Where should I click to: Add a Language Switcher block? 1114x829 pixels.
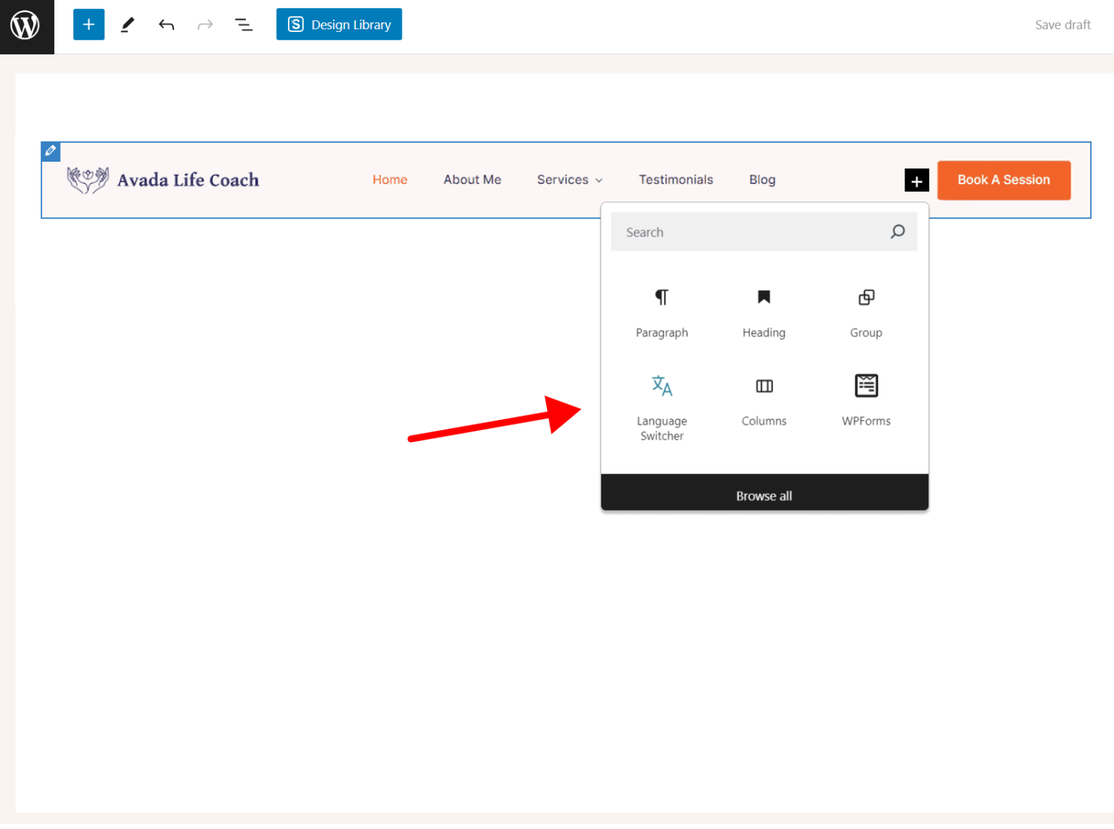[661, 403]
